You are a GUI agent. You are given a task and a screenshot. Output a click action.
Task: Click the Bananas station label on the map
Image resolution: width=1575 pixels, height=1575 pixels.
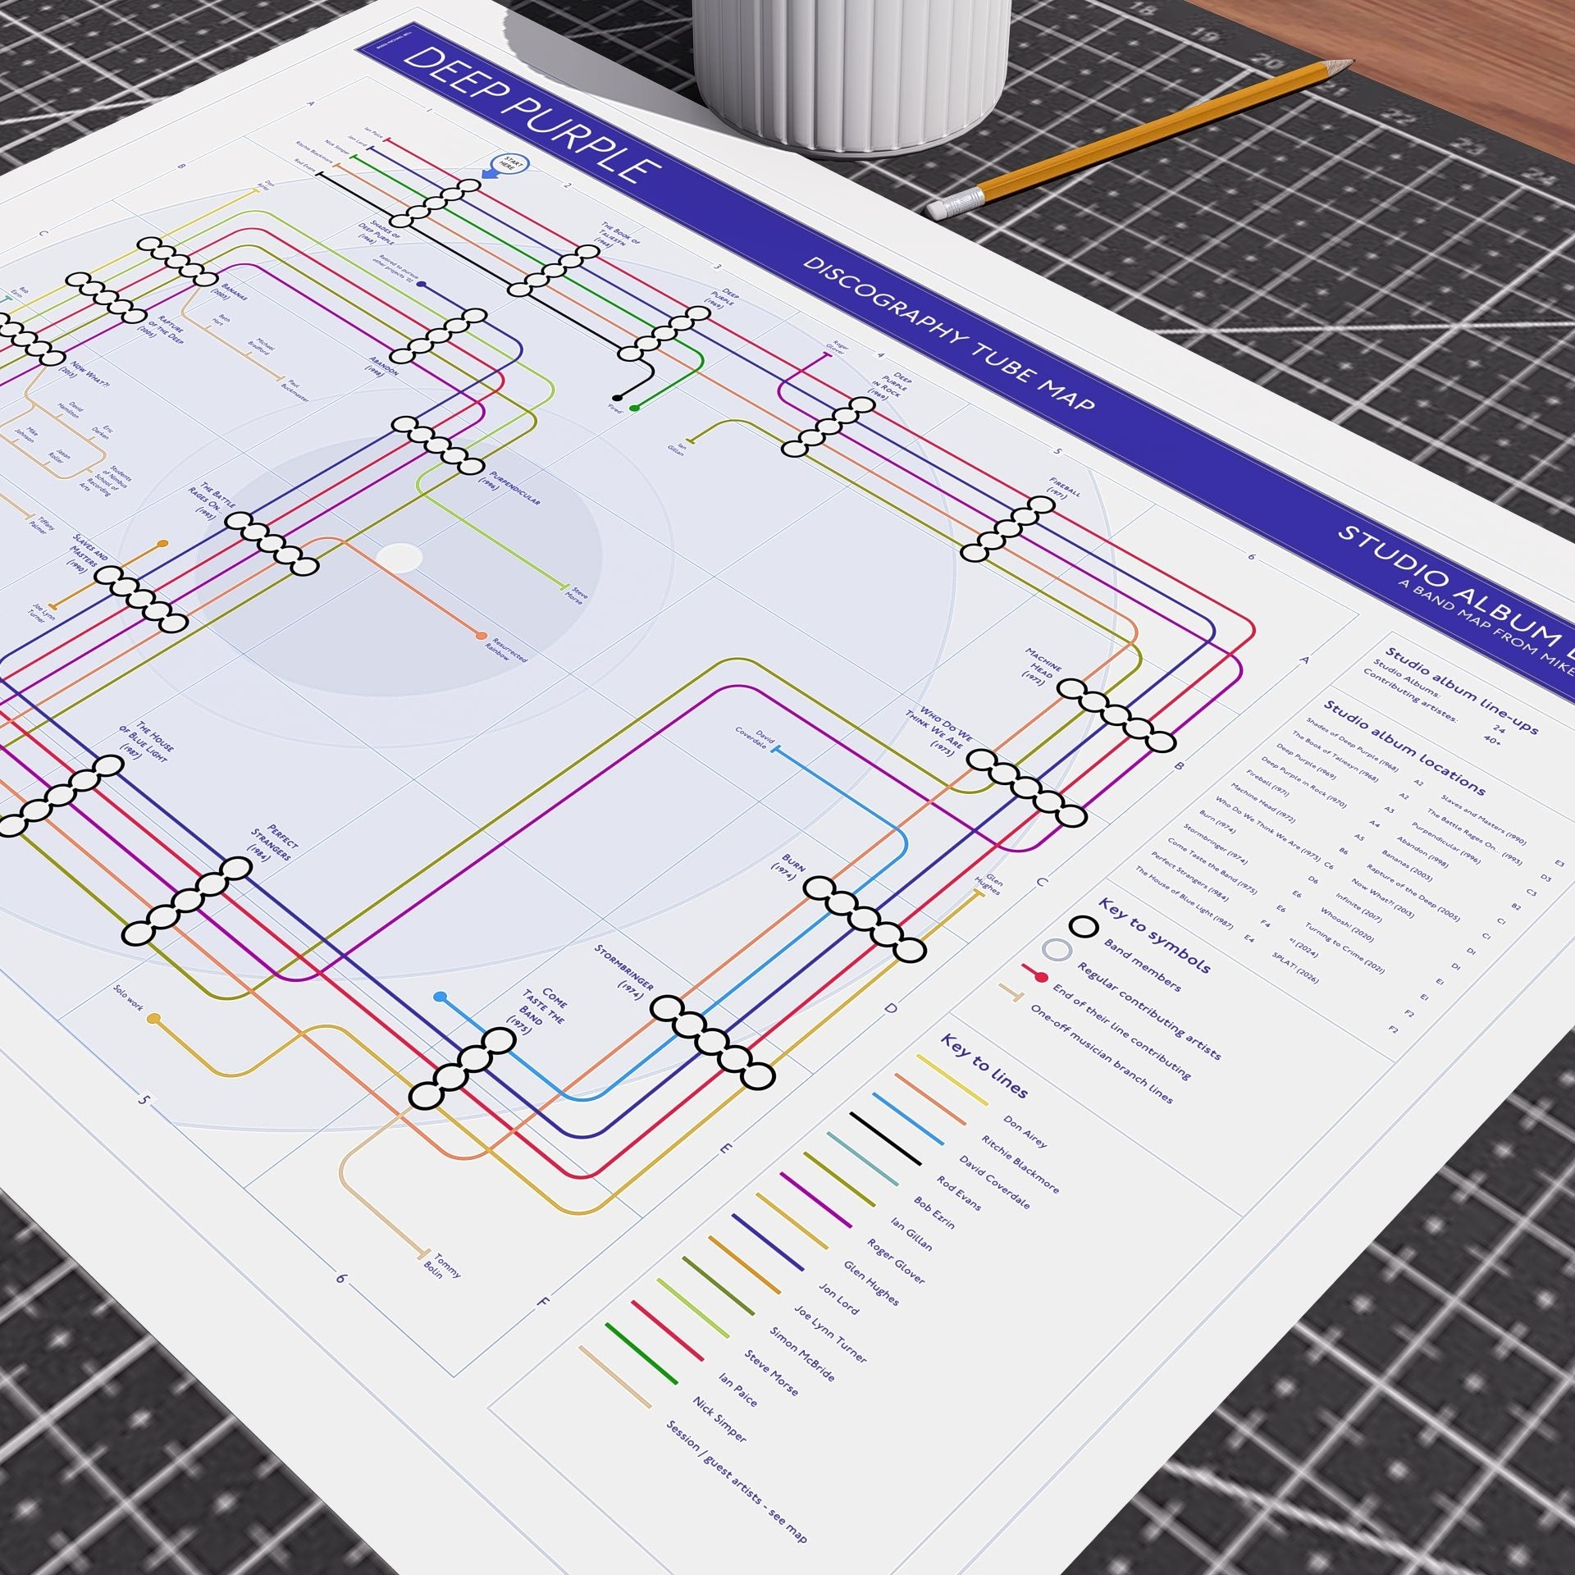230,290
